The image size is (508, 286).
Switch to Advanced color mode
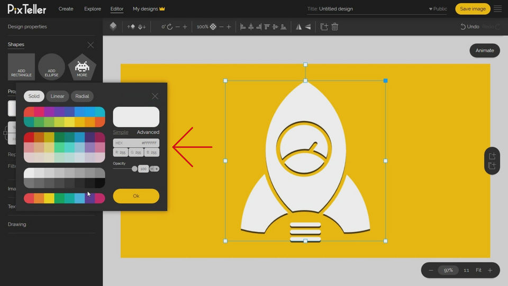148,132
